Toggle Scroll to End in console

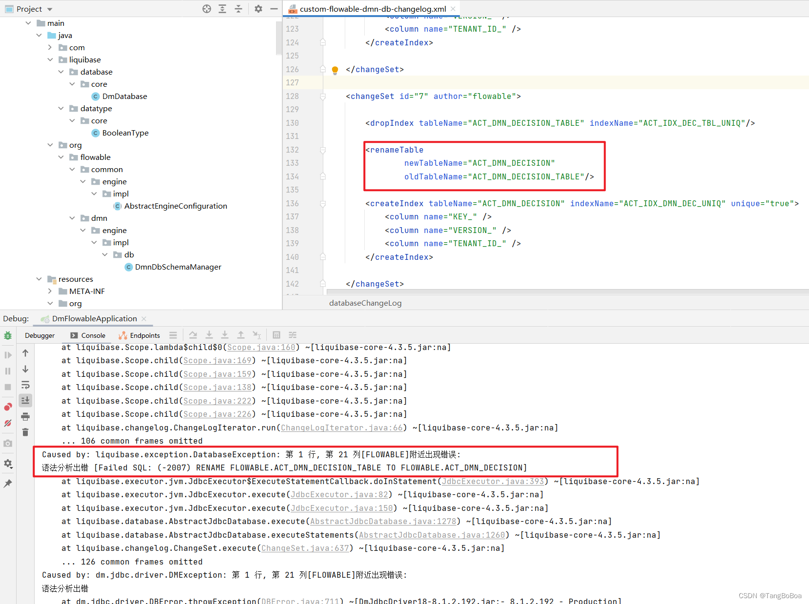(x=25, y=400)
